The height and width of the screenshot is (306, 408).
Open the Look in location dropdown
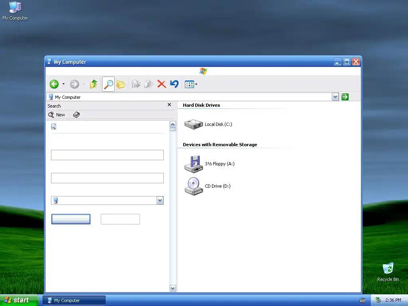tap(160, 200)
